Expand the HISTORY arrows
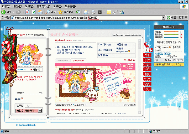Image resolution: width=189 pixels, height=134 pixels. tap(41, 93)
